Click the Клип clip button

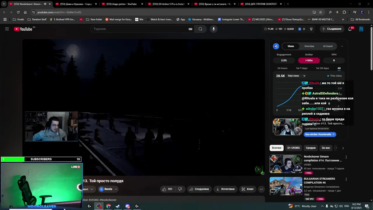(247, 189)
